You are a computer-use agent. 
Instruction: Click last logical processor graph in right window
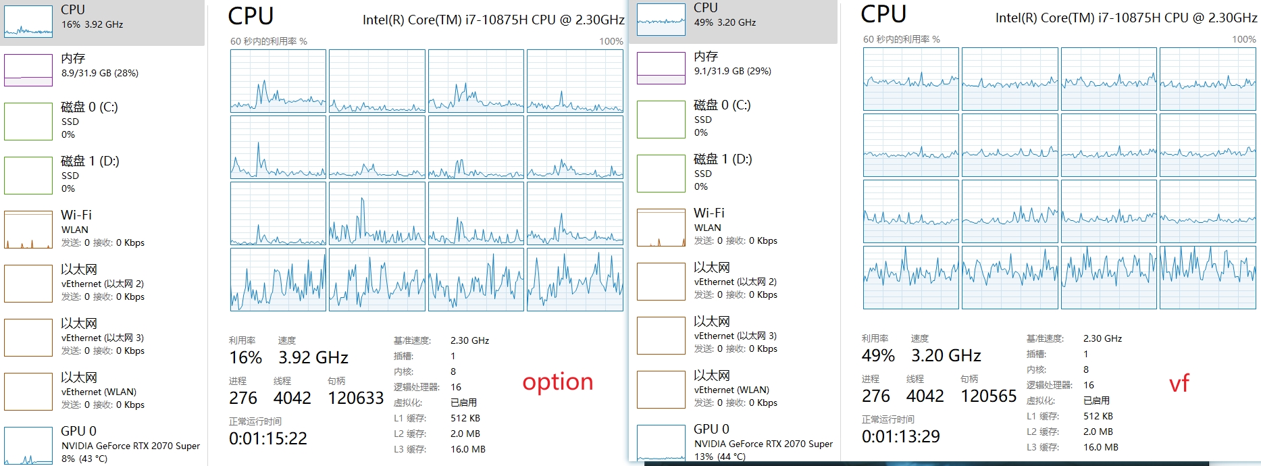pyautogui.click(x=1208, y=278)
